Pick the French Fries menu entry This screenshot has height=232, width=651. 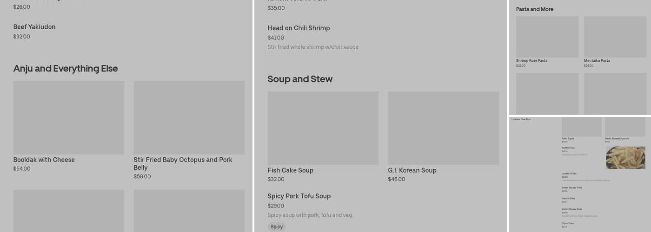point(568,199)
